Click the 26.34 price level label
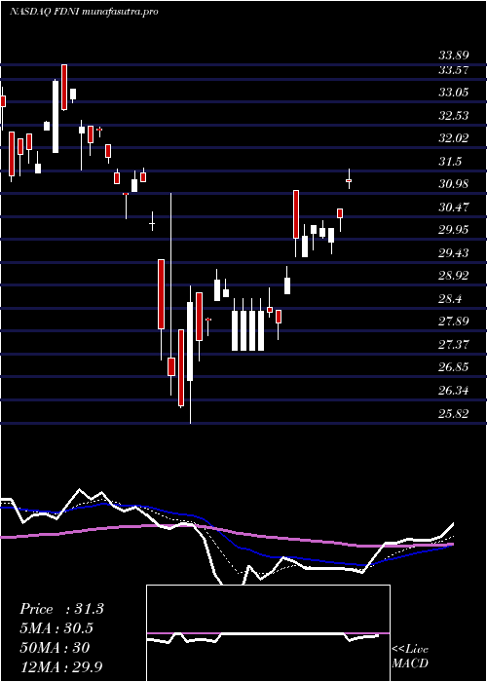Image resolution: width=487 pixels, height=682 pixels. (454, 391)
